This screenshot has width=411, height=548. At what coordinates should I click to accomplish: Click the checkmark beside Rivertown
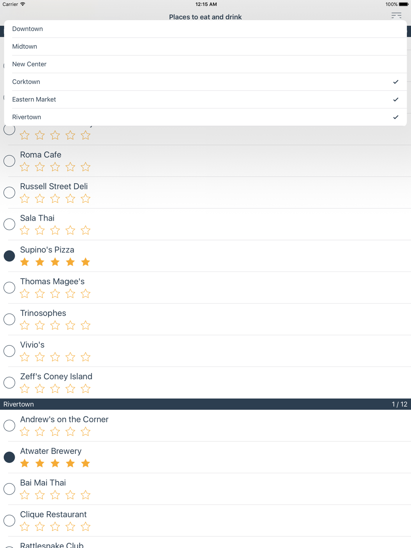pos(396,117)
